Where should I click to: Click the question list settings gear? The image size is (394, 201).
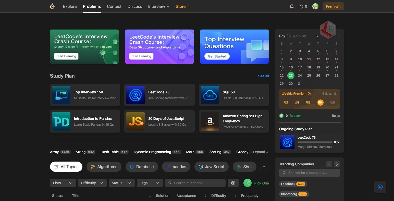click(x=233, y=183)
